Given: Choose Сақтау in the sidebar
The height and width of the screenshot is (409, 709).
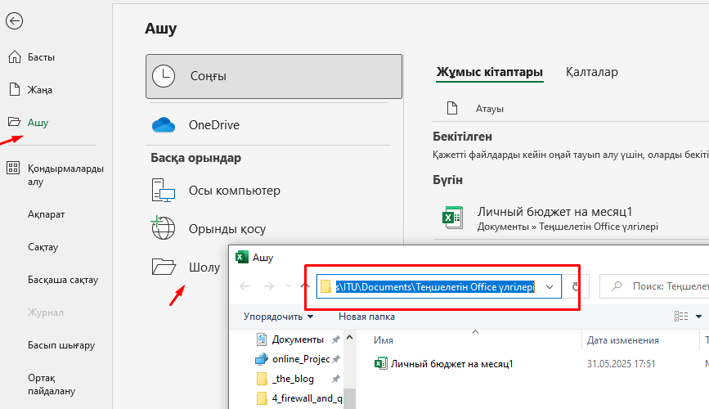Looking at the screenshot, I should [43, 247].
